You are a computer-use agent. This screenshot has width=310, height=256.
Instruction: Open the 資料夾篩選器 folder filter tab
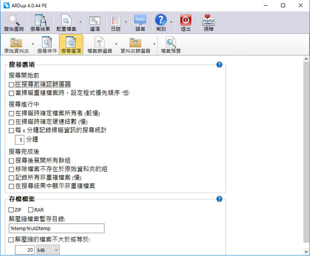(x=135, y=45)
